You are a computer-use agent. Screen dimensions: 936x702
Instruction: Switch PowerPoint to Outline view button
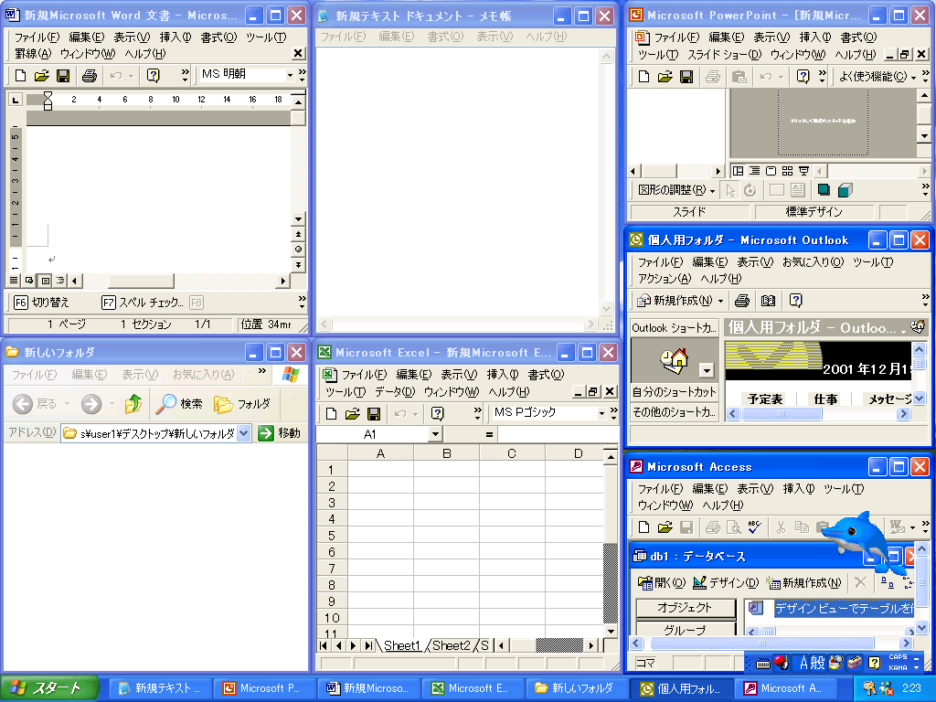click(754, 171)
